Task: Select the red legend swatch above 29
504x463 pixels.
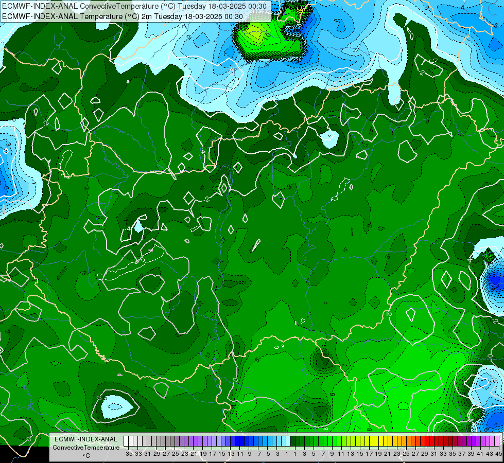Action: [x=423, y=441]
